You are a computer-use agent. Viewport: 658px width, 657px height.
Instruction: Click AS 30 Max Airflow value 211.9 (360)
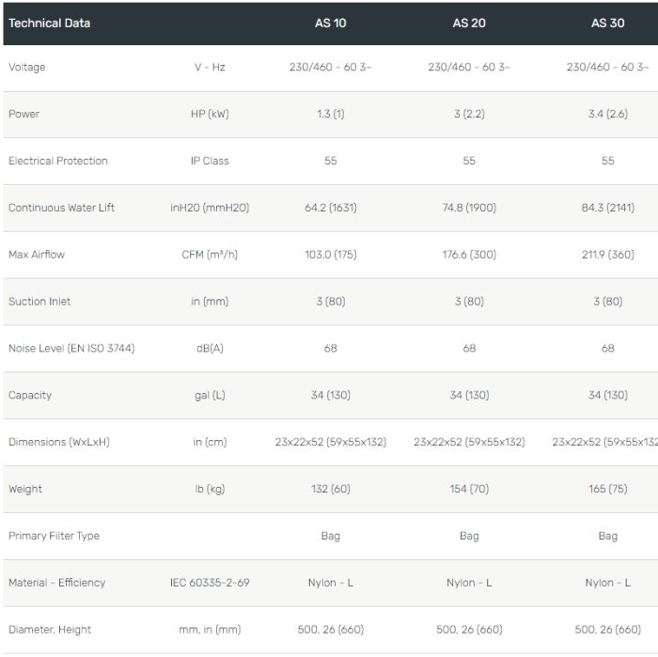607,255
